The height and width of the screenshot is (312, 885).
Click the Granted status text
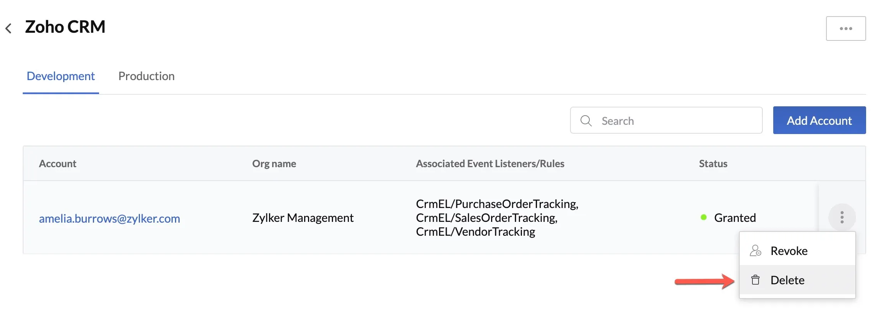pos(735,218)
